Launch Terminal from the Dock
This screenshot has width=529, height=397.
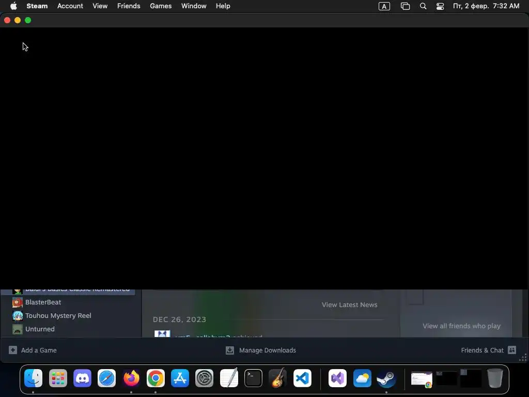click(x=253, y=378)
